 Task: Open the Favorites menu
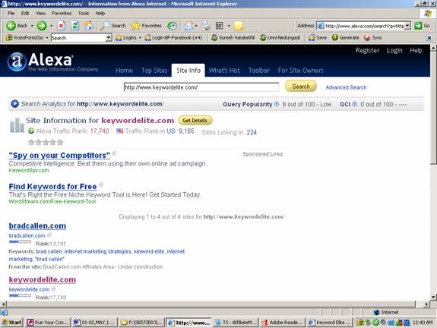(x=62, y=13)
